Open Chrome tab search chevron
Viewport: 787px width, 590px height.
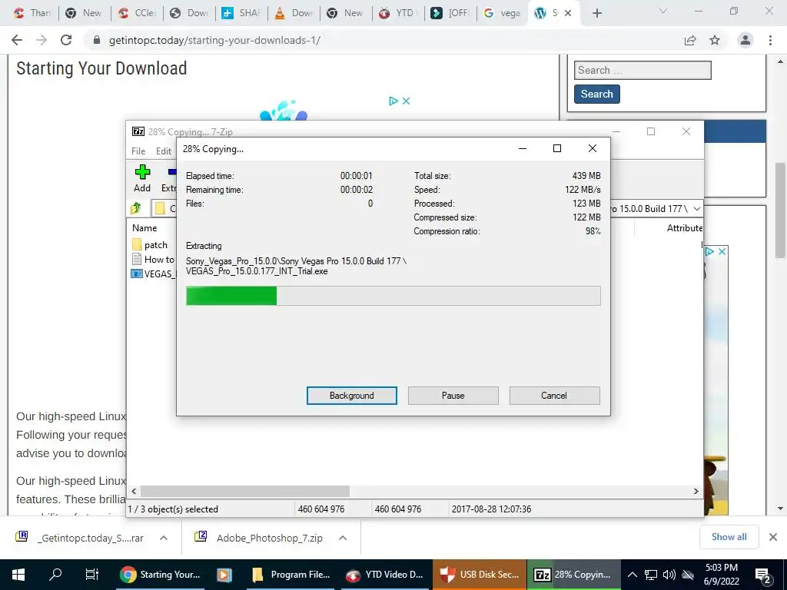pyautogui.click(x=663, y=11)
